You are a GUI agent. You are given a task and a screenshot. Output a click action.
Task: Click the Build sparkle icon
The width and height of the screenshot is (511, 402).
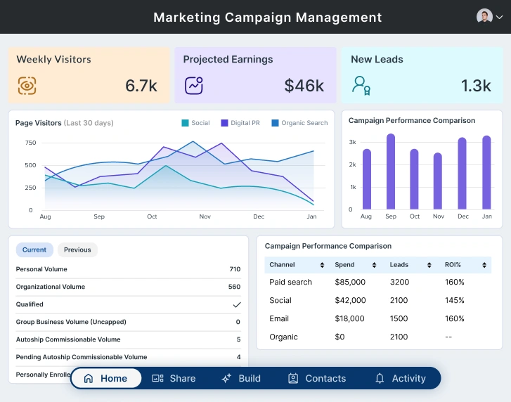pyautogui.click(x=226, y=378)
